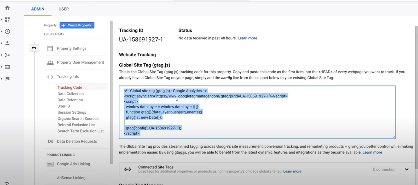This screenshot has height=185, width=418.
Task: Select Data Retention submenu item
Action: (70, 100)
